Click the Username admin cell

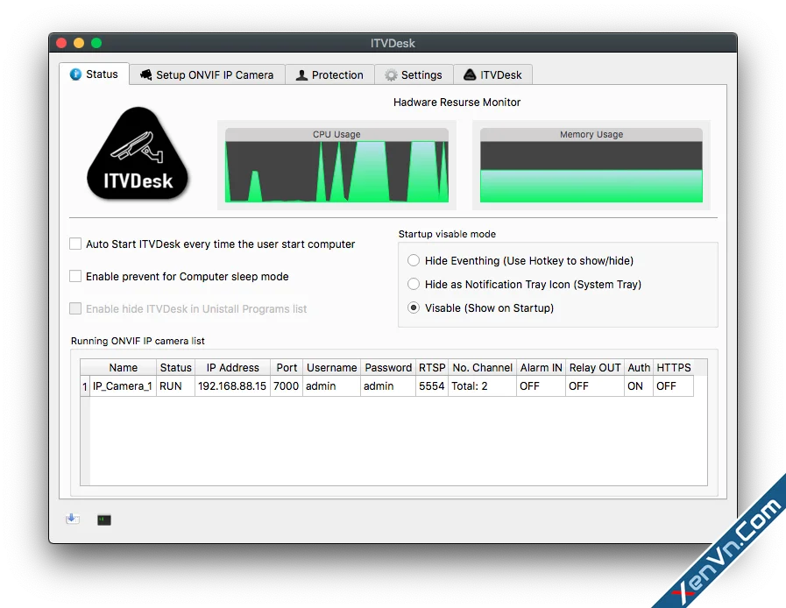tap(331, 386)
